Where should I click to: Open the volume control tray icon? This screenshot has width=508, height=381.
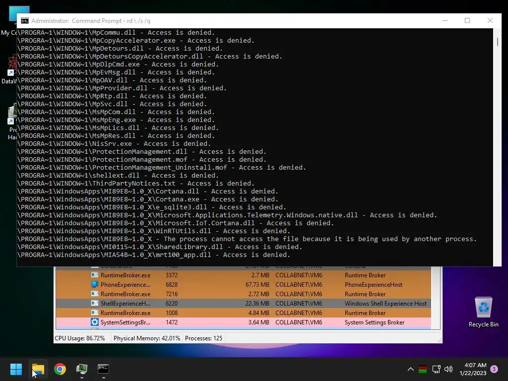[448, 369]
